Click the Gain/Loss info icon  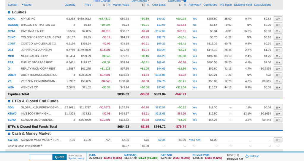(x=185, y=1)
